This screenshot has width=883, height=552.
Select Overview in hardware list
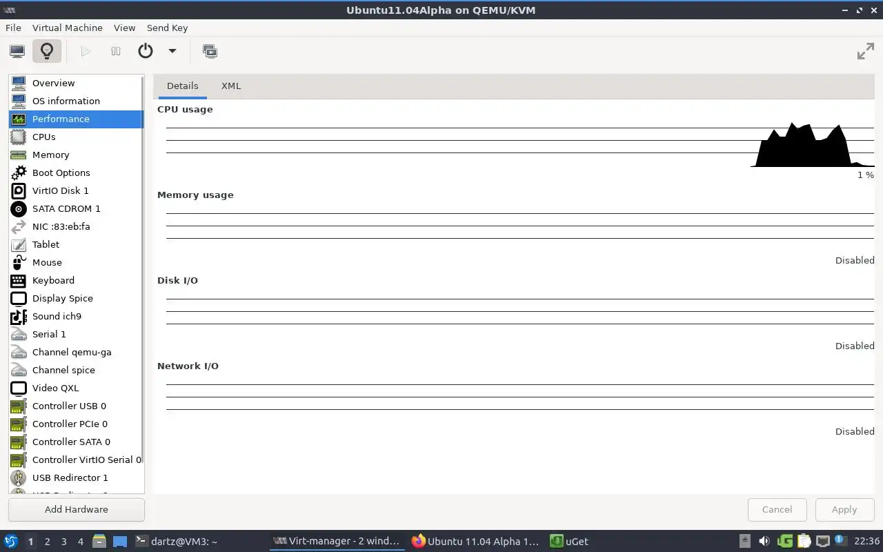coord(75,83)
